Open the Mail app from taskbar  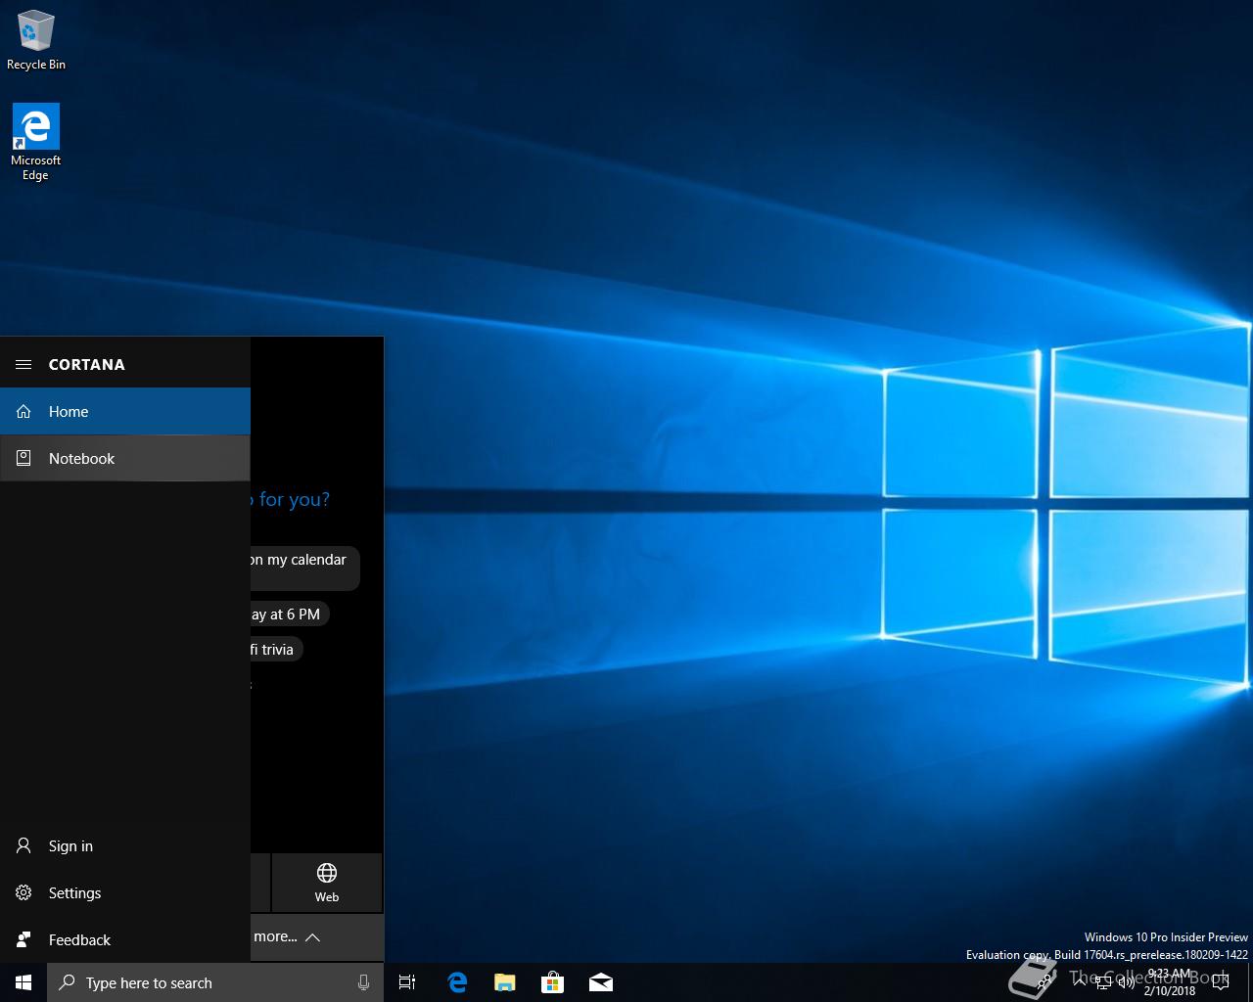tap(600, 983)
